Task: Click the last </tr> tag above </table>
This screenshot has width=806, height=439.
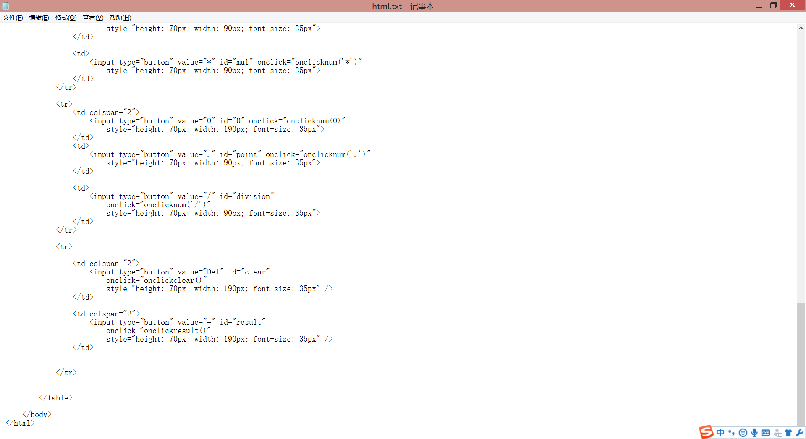Action: [66, 373]
